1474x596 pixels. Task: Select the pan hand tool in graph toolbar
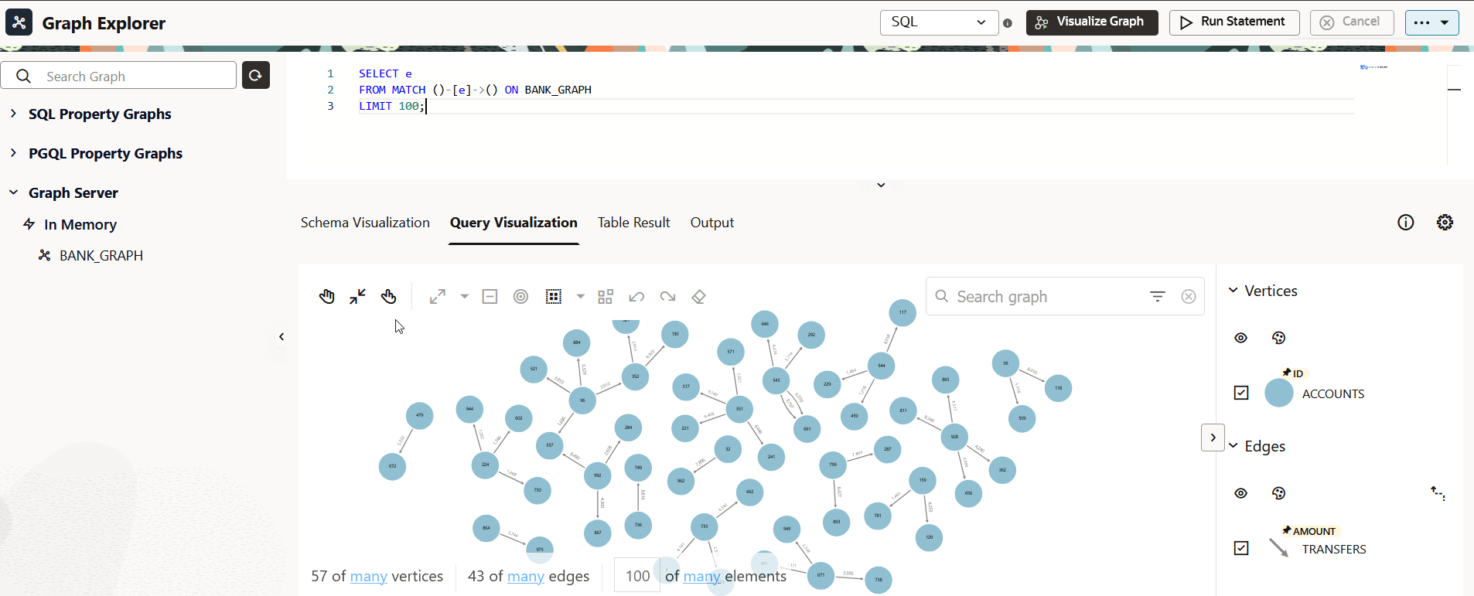326,297
